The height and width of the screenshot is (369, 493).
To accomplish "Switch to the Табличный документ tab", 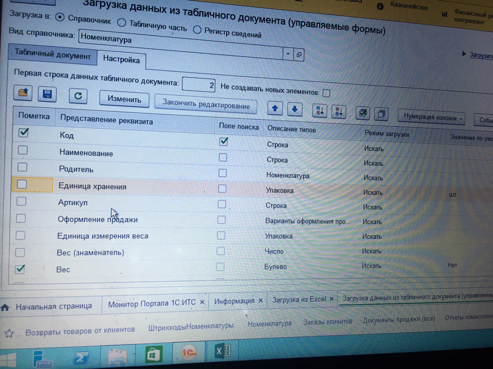I will point(52,54).
